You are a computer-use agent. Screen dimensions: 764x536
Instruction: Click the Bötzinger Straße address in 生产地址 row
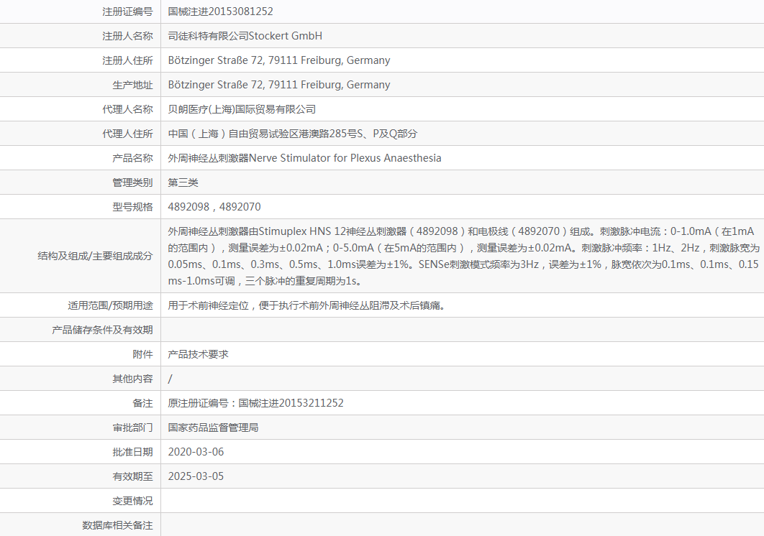pos(279,85)
